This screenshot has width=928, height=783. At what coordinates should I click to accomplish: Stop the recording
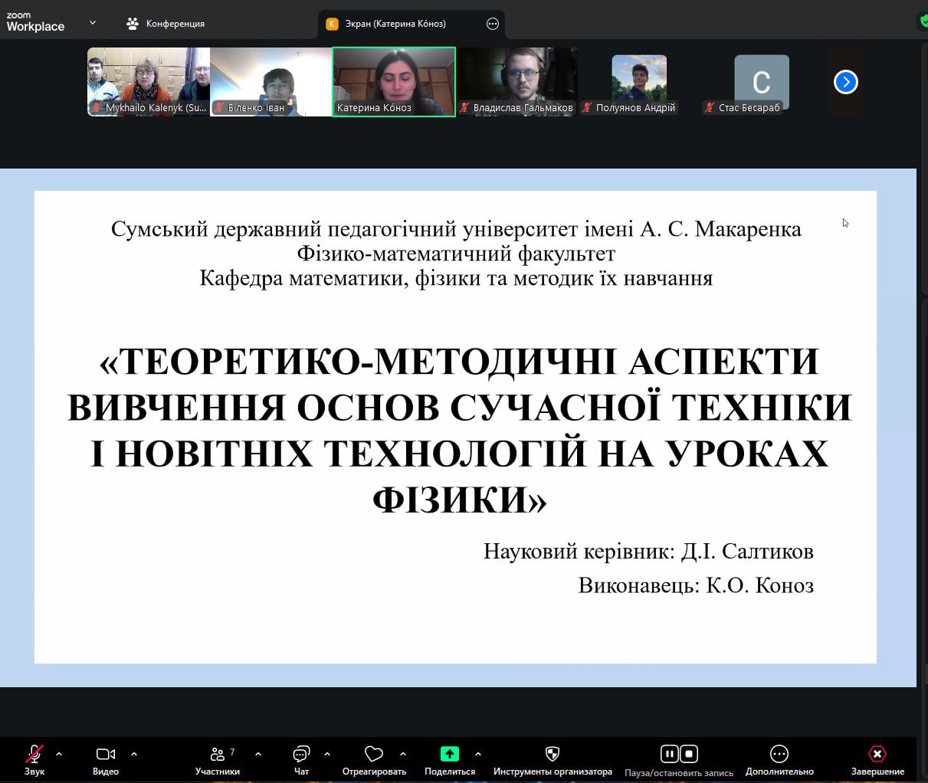coord(689,754)
